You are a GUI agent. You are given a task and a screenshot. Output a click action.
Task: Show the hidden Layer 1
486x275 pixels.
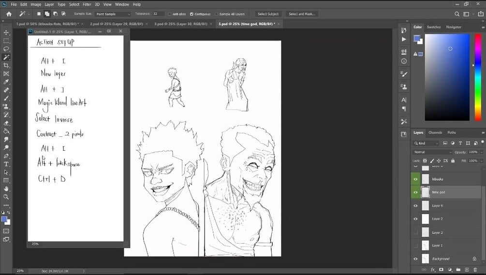tap(416, 246)
